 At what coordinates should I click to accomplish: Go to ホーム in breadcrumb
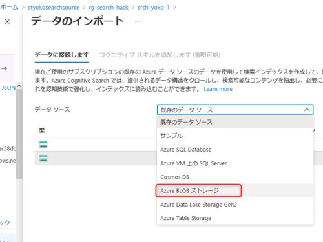9,7
